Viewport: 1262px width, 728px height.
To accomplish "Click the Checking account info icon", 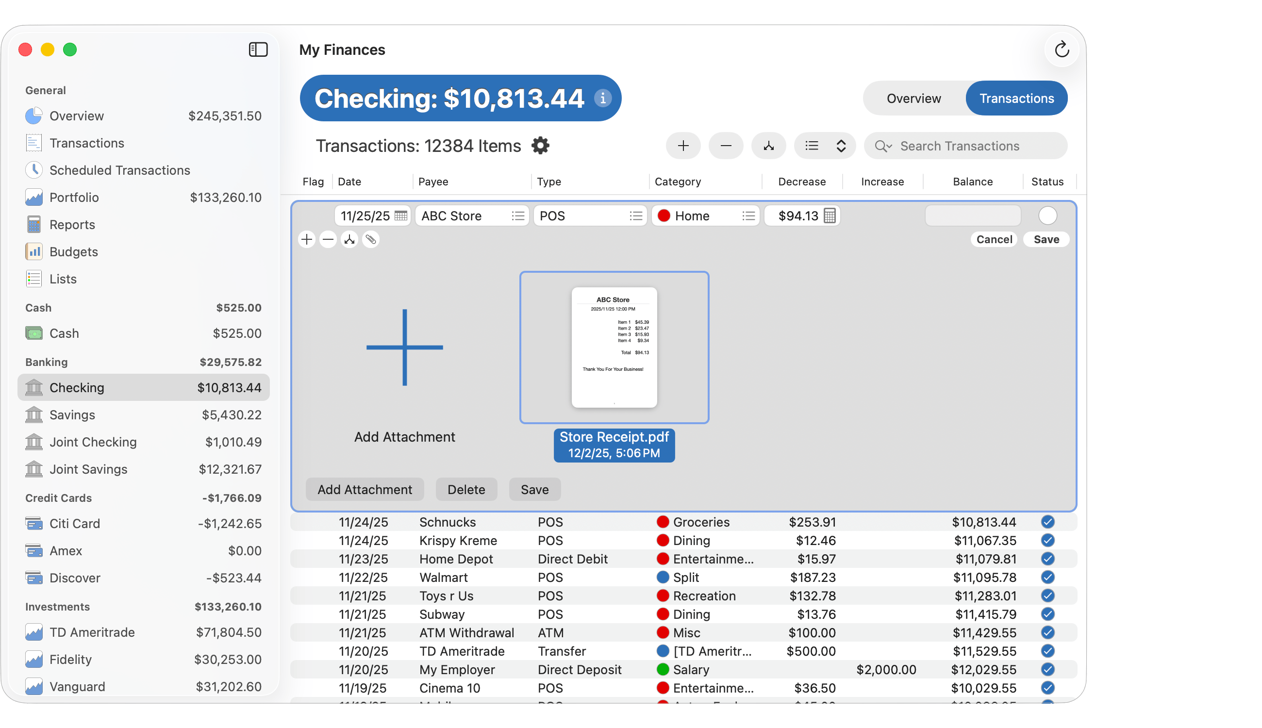I will click(x=603, y=99).
